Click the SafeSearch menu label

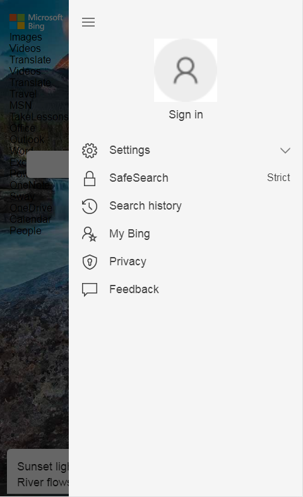coord(139,178)
